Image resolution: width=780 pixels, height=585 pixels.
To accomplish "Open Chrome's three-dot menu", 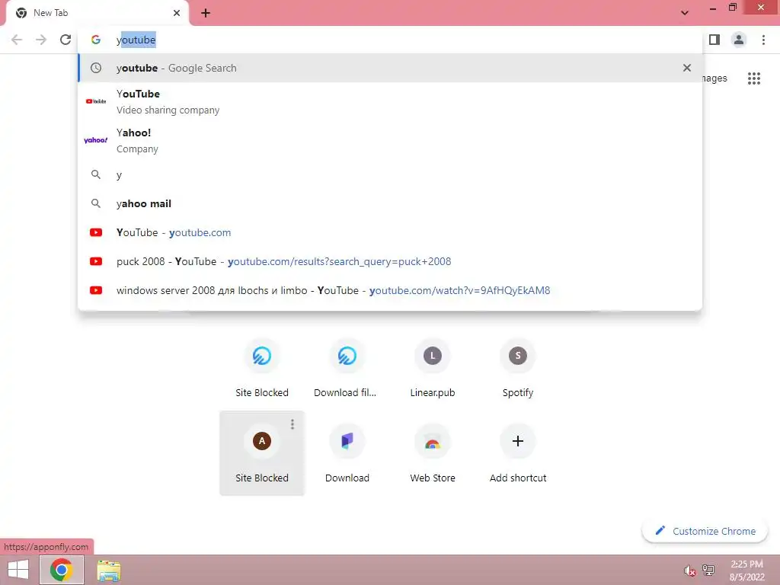I will (x=763, y=40).
